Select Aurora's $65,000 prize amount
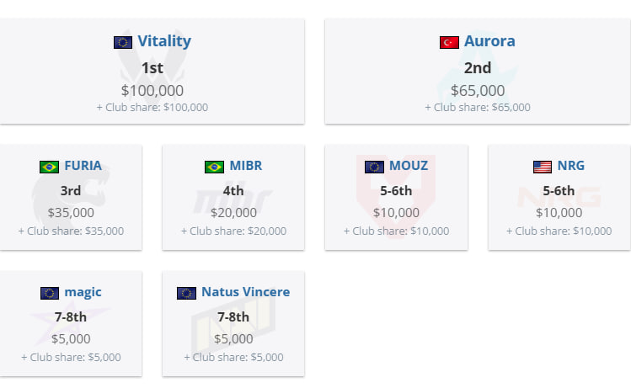 (x=478, y=91)
